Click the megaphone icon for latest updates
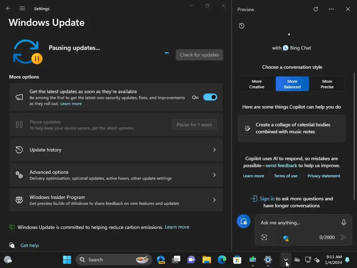Image resolution: width=357 pixels, height=268 pixels. [19, 97]
